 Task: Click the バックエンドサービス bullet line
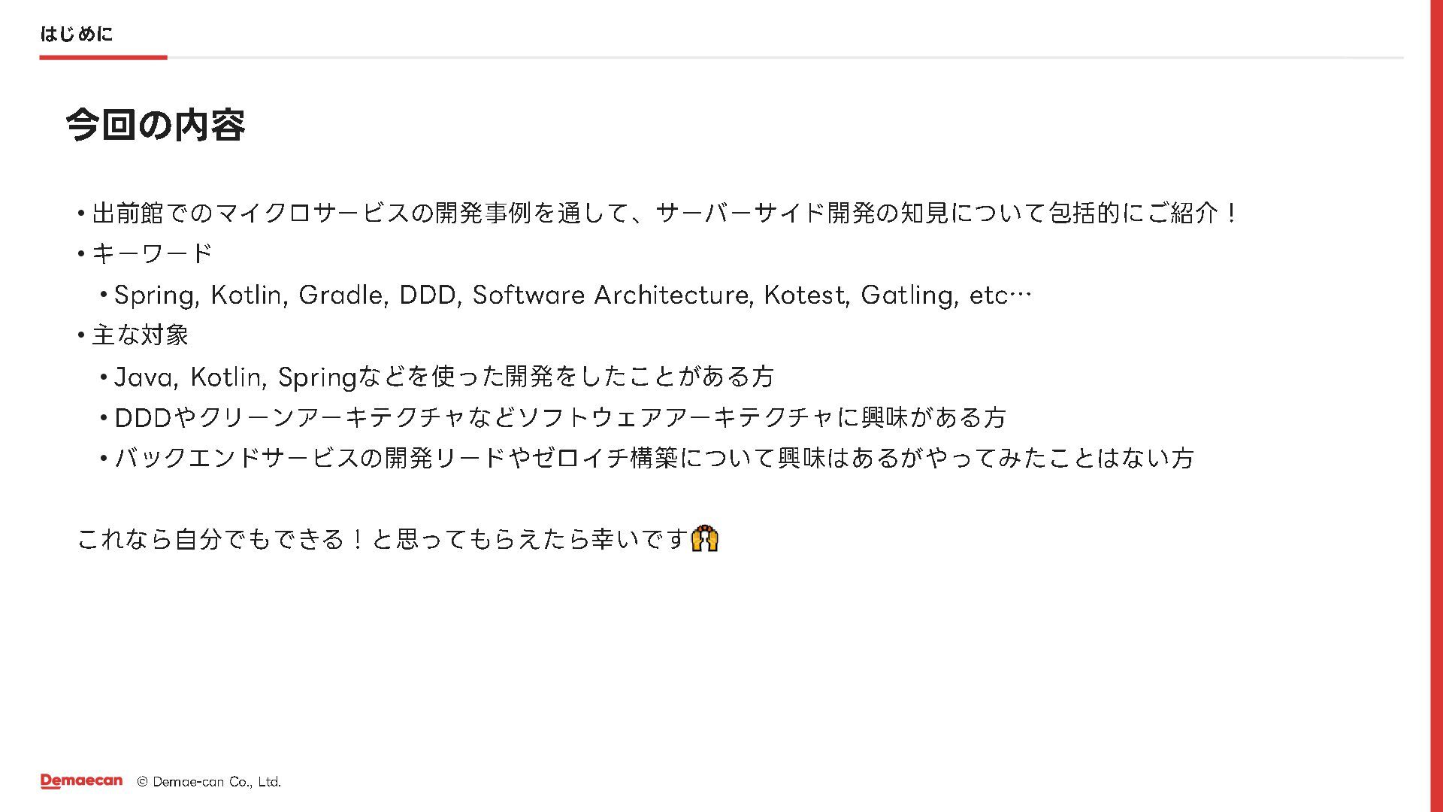654,458
